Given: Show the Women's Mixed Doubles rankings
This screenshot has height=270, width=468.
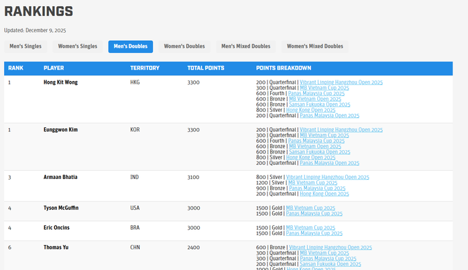Looking at the screenshot, I should click(x=314, y=47).
